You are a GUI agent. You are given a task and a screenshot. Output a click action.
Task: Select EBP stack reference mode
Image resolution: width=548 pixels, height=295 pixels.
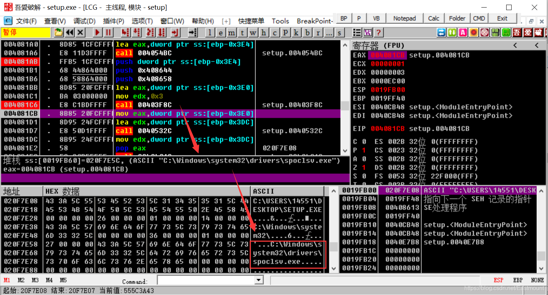[x=518, y=280]
